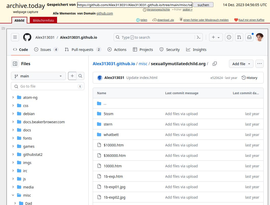
Task: Switch to the Actions tab
Action: (117, 50)
